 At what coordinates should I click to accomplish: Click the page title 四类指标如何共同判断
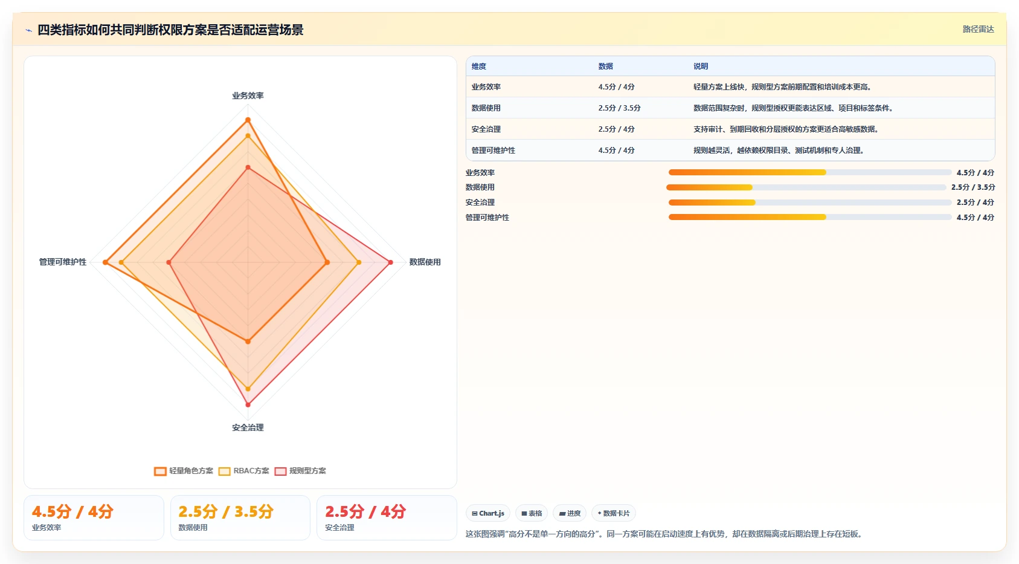click(170, 30)
